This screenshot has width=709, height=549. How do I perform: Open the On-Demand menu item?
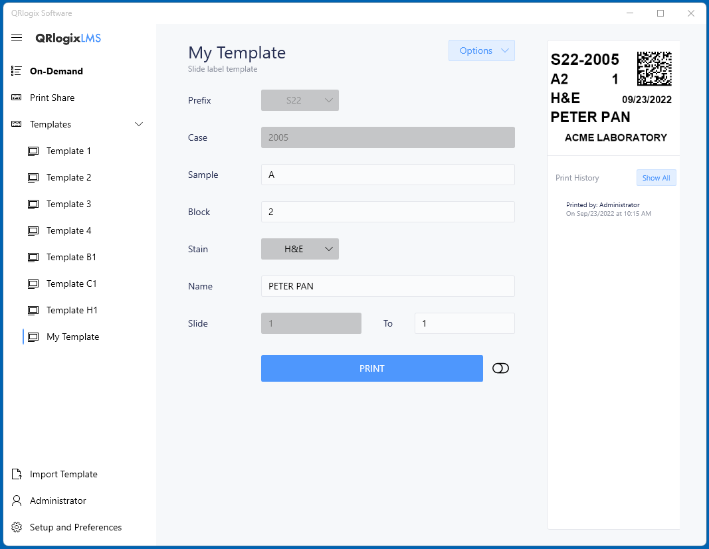click(x=56, y=71)
